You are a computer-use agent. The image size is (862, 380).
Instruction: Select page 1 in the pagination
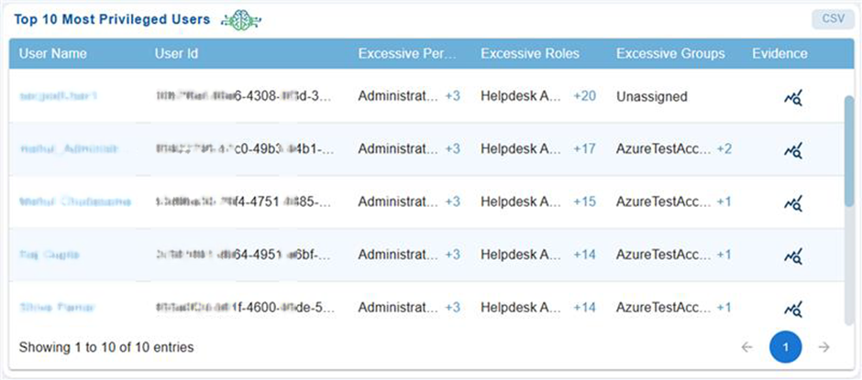[x=785, y=347]
